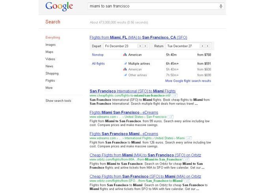
Task: Switch to Videos search
Action: (50, 59)
